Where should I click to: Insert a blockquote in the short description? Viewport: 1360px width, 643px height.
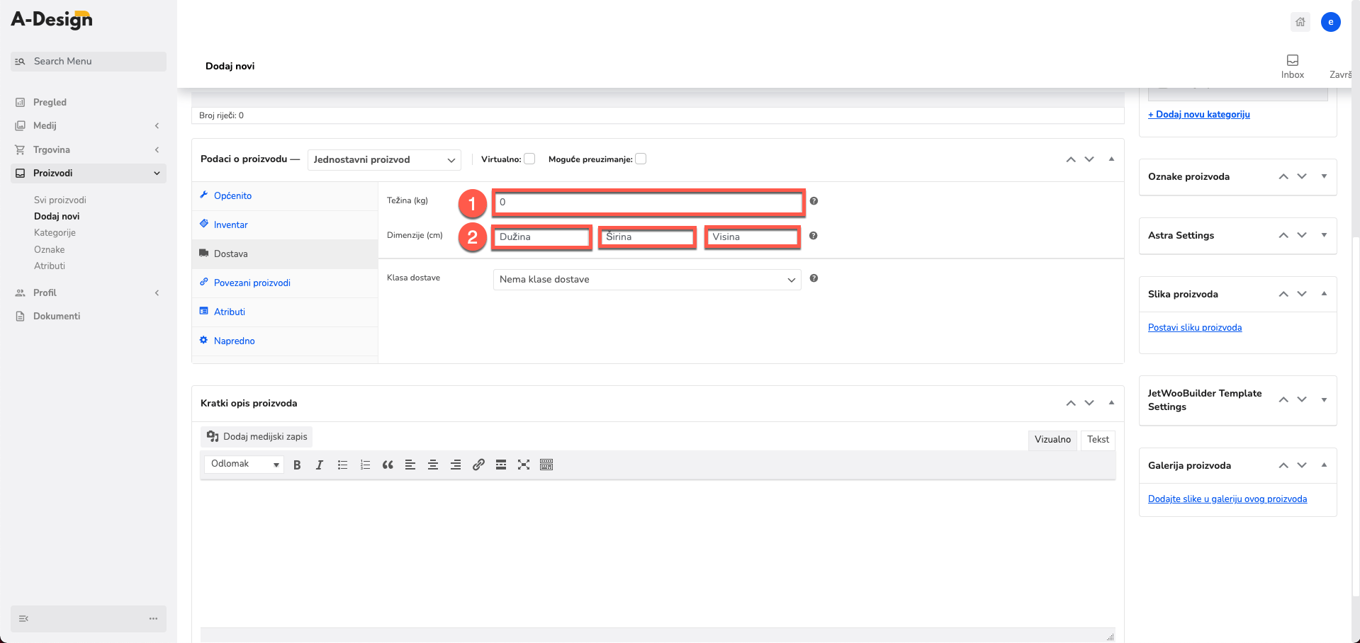coord(388,465)
